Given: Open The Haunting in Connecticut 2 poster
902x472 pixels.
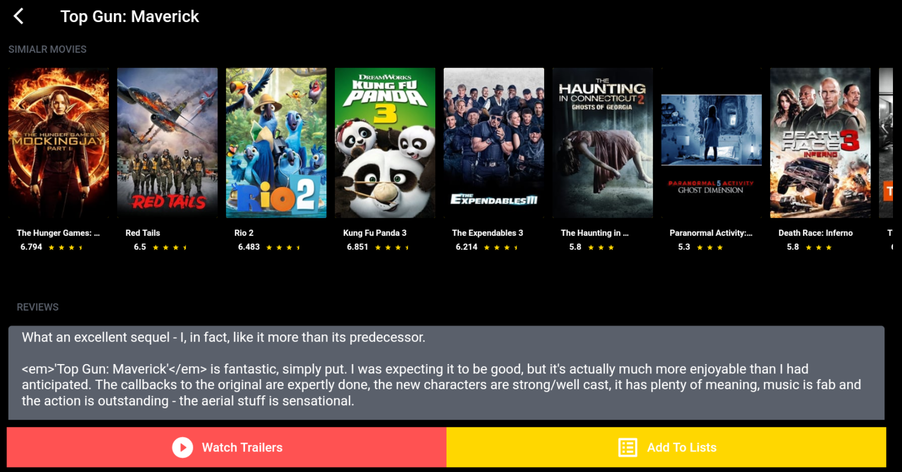Looking at the screenshot, I should 603,143.
